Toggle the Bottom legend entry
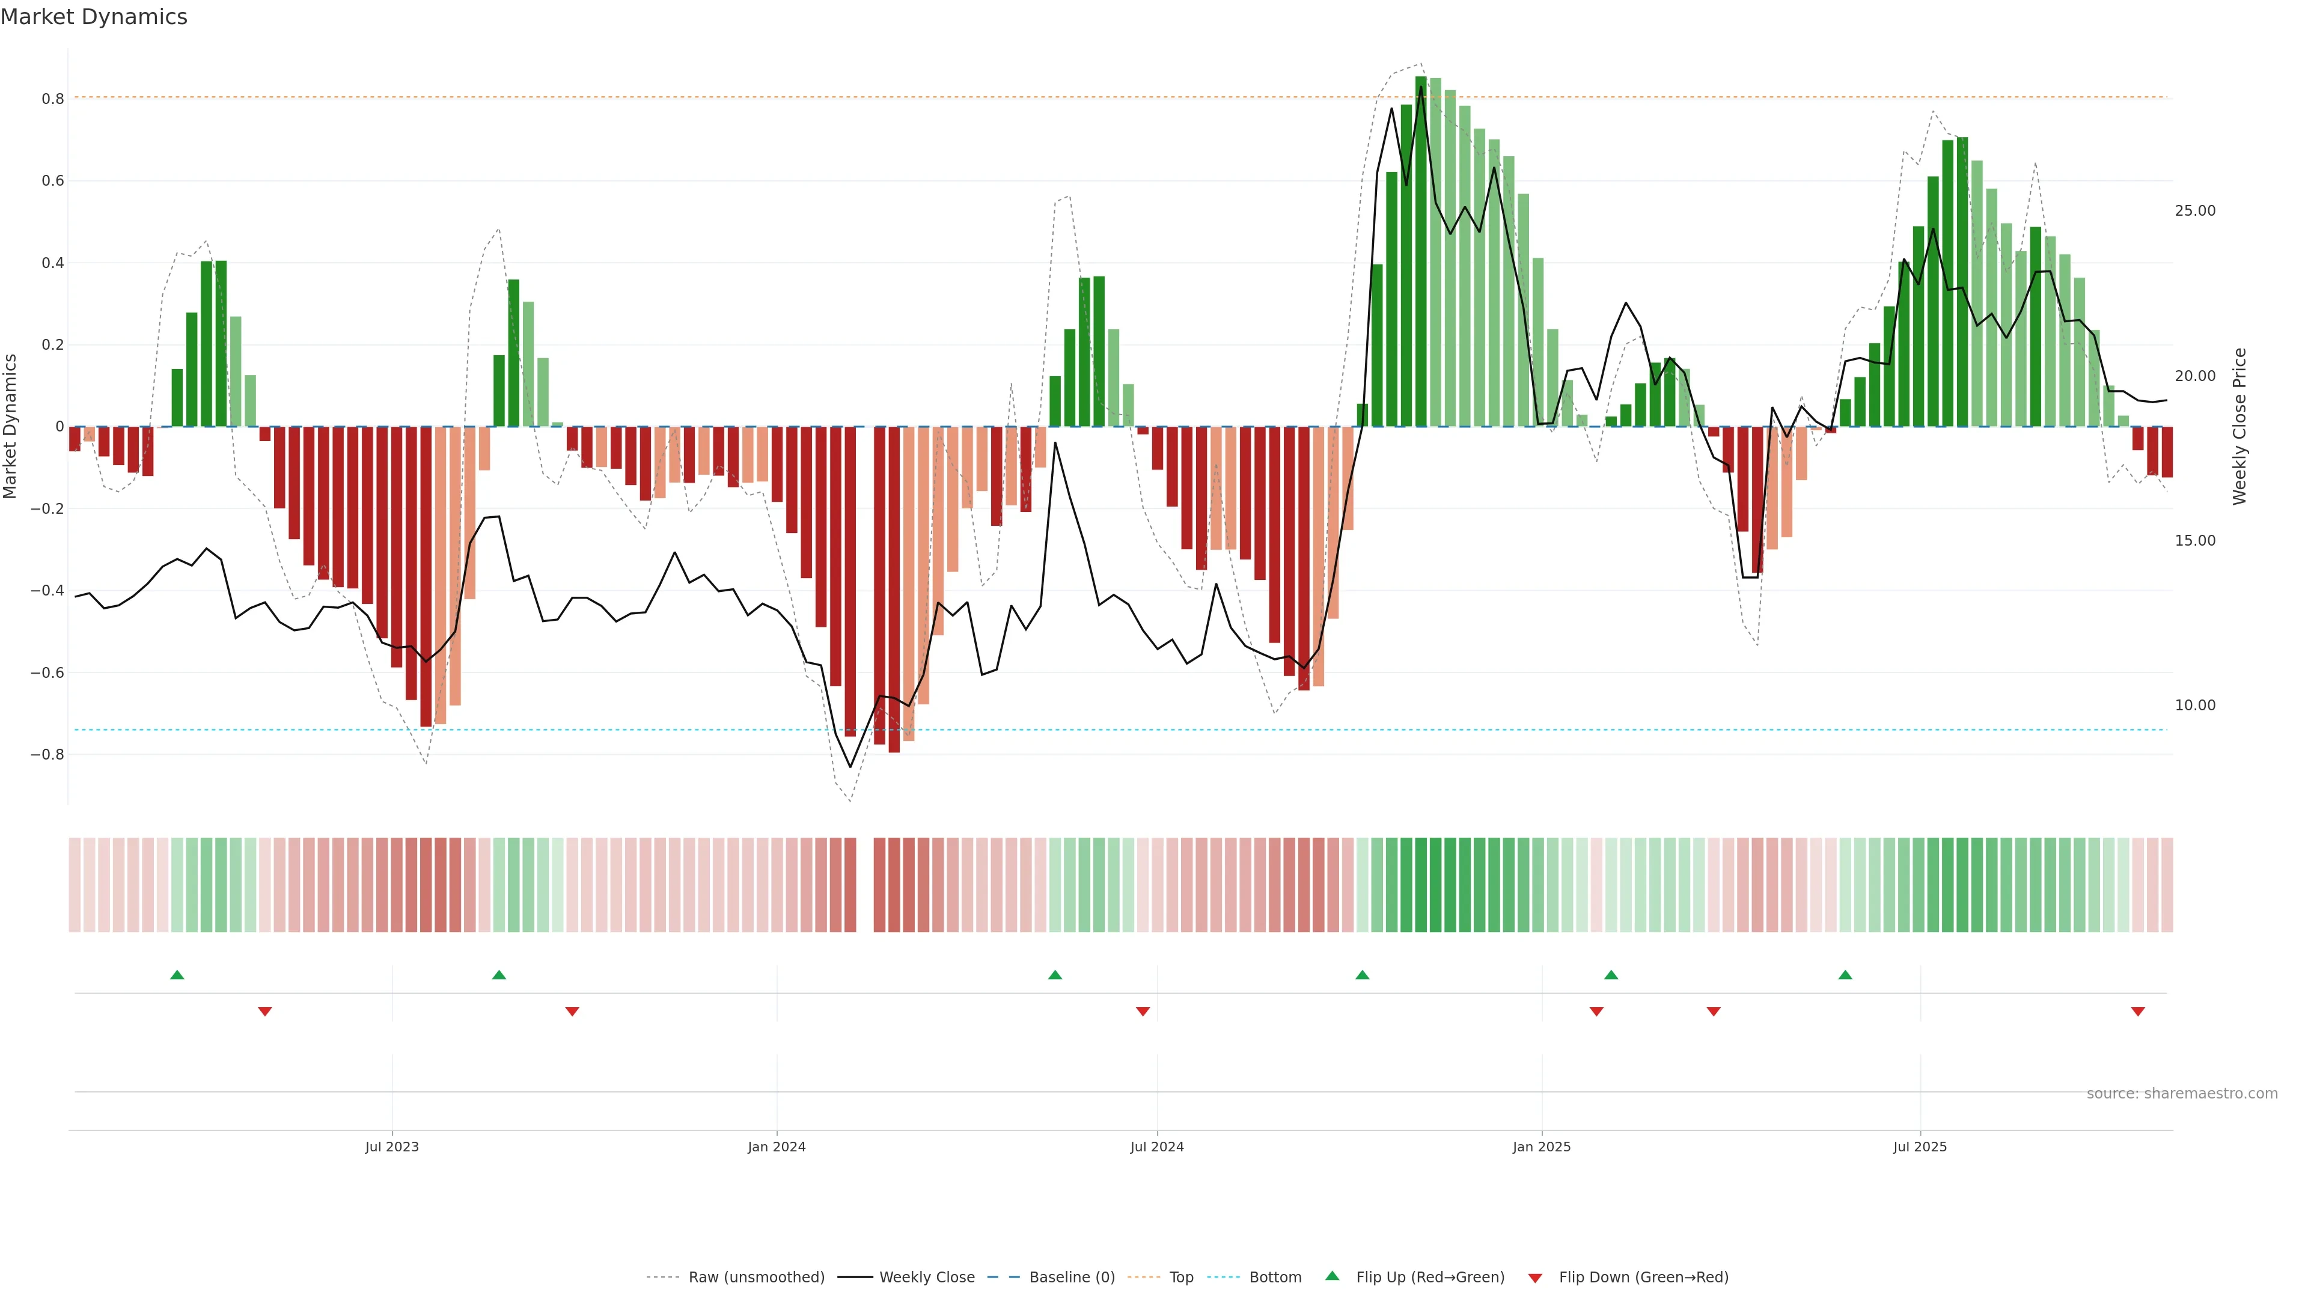The image size is (2308, 1298). (1275, 1278)
